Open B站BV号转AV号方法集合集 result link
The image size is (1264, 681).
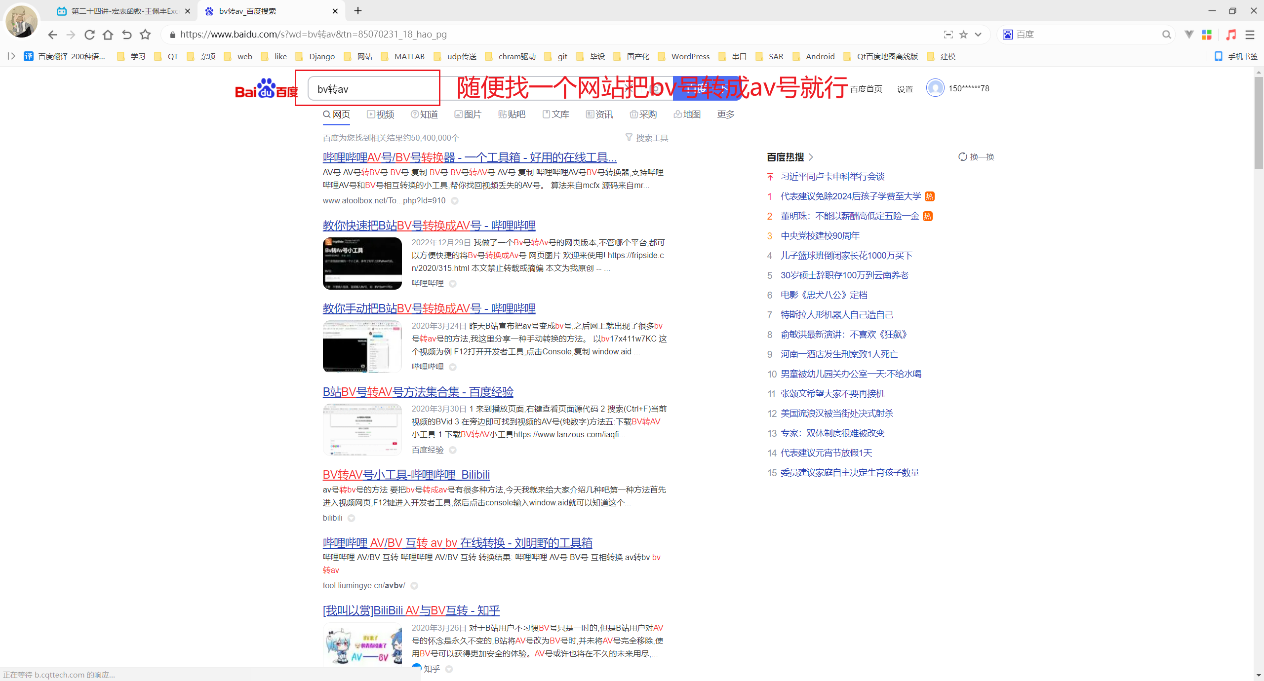pyautogui.click(x=418, y=392)
